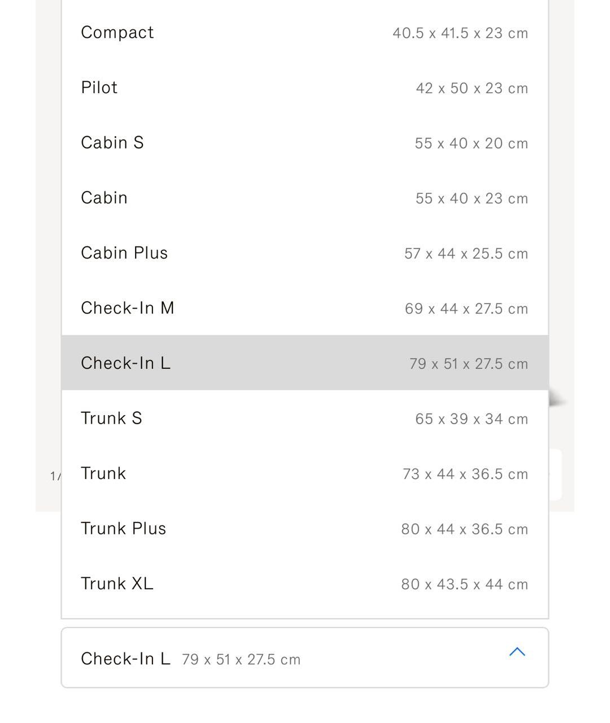Click the 69 x 44 x 27.5 cm dimensions

pos(466,309)
